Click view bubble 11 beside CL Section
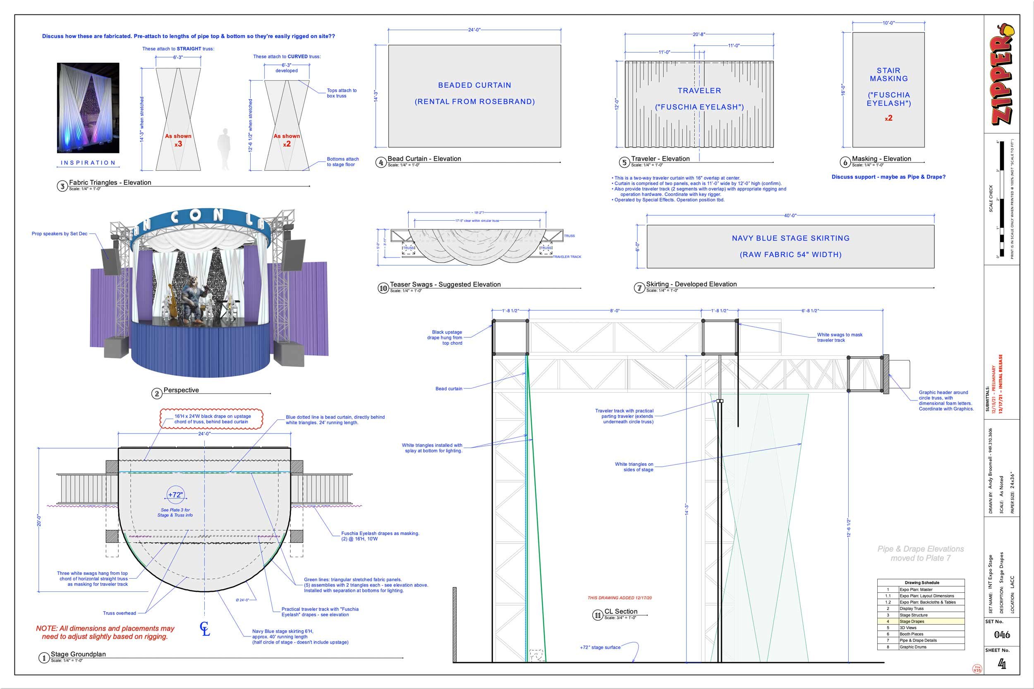The height and width of the screenshot is (689, 1034). tap(598, 615)
